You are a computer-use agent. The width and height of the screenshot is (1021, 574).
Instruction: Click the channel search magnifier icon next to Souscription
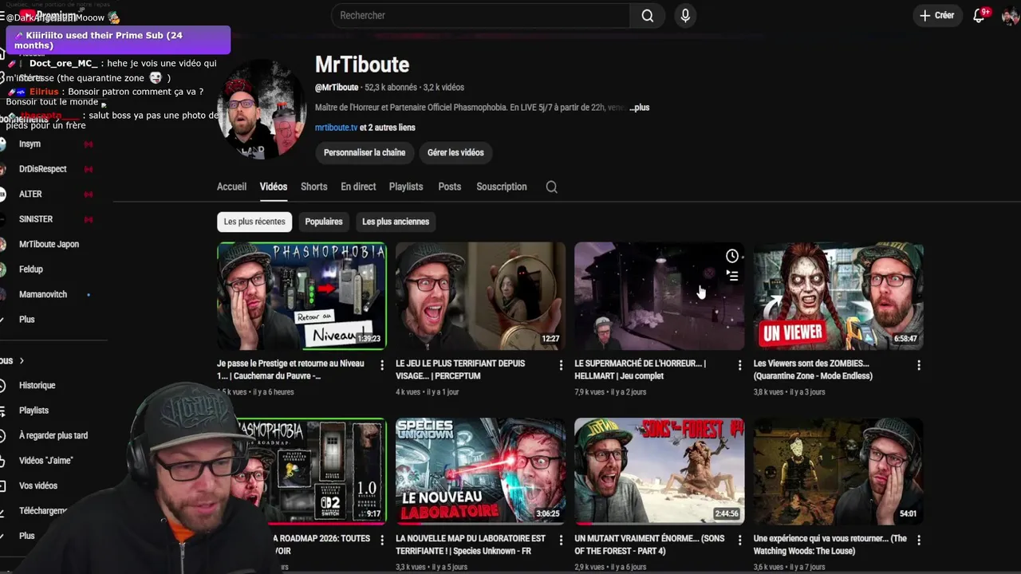[x=551, y=187]
